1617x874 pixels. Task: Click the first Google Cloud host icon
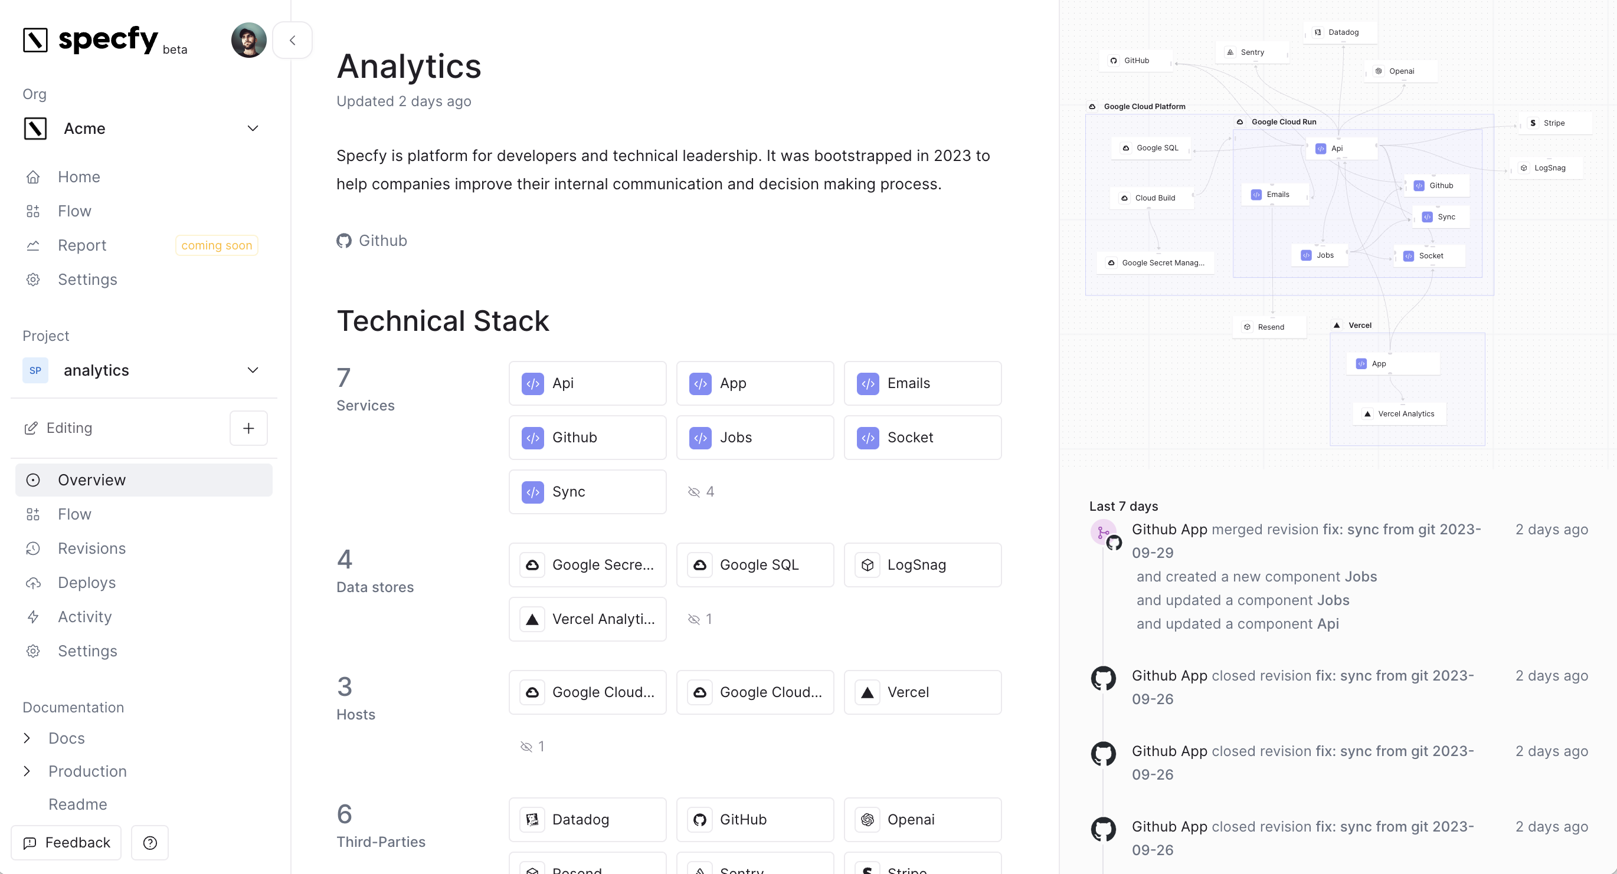532,693
